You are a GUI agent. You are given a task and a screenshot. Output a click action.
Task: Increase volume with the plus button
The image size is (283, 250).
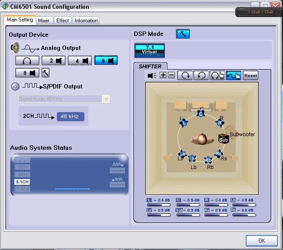tap(163, 75)
